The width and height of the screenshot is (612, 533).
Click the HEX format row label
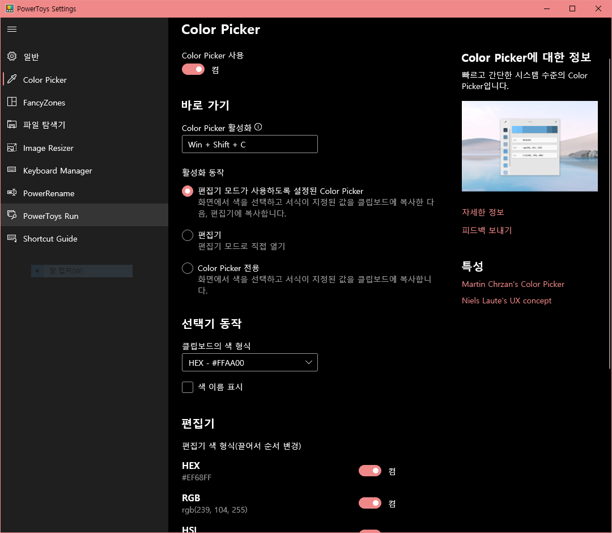[191, 466]
